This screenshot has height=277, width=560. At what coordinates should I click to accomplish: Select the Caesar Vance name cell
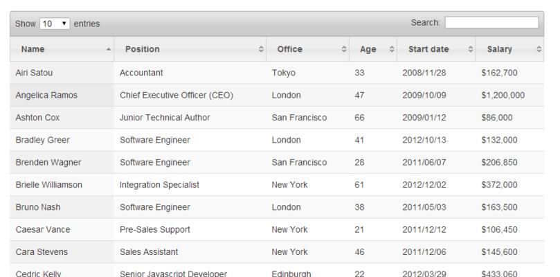[x=62, y=229]
